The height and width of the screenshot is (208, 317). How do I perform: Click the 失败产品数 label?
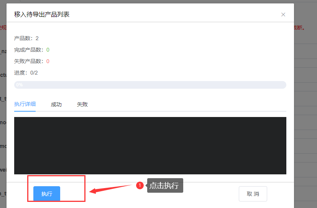[x=29, y=61]
